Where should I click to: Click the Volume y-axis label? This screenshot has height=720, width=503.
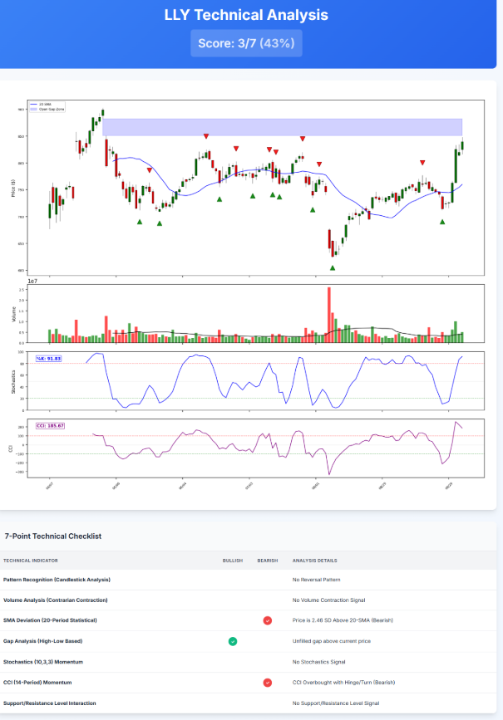tap(13, 314)
